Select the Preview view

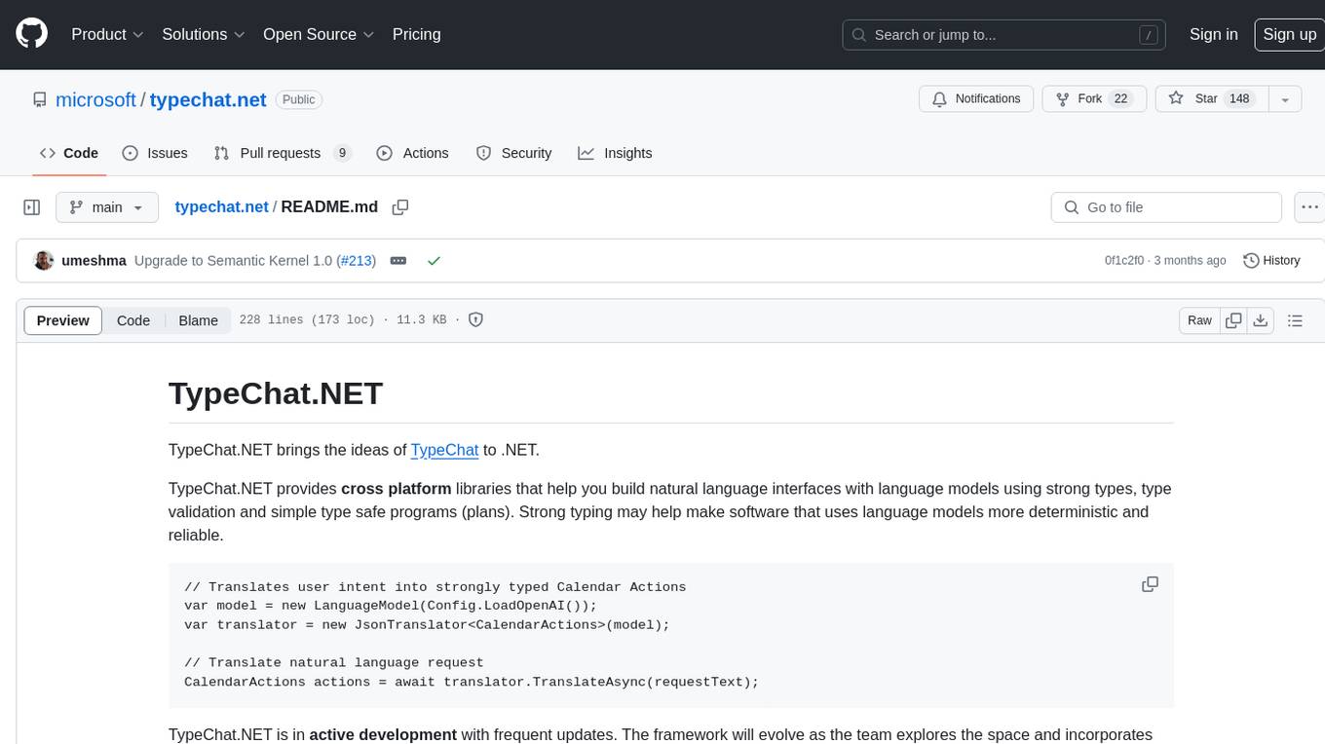[x=63, y=320]
